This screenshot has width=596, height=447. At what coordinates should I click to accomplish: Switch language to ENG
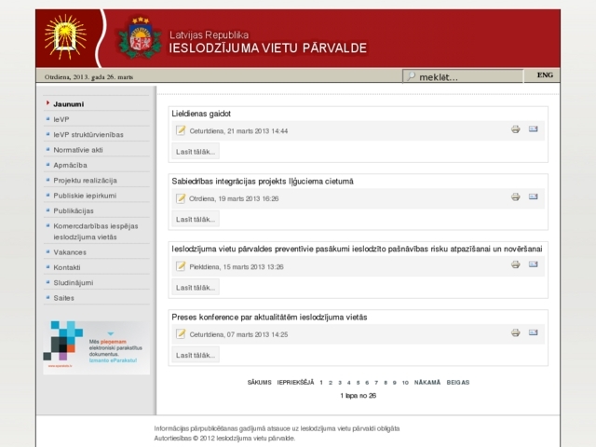(x=545, y=74)
